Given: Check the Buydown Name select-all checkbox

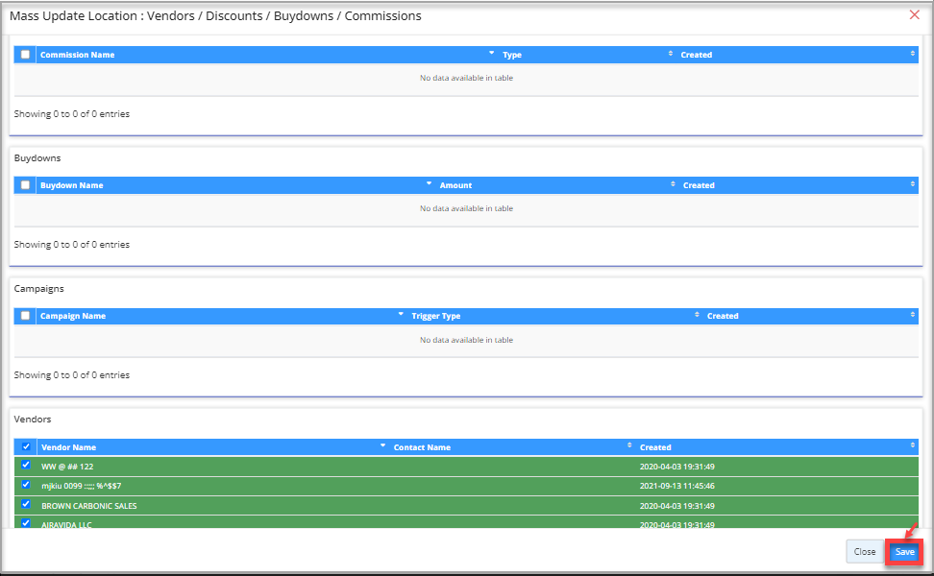Looking at the screenshot, I should click(25, 185).
